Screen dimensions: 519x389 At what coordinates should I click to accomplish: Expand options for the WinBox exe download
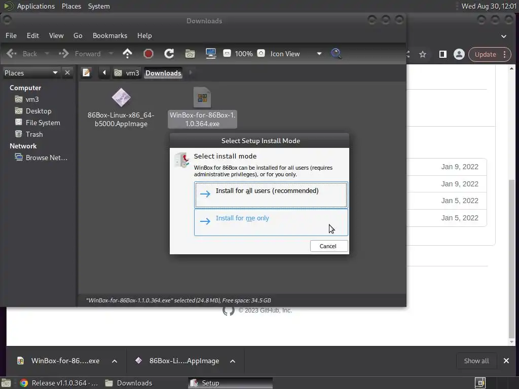click(x=115, y=361)
